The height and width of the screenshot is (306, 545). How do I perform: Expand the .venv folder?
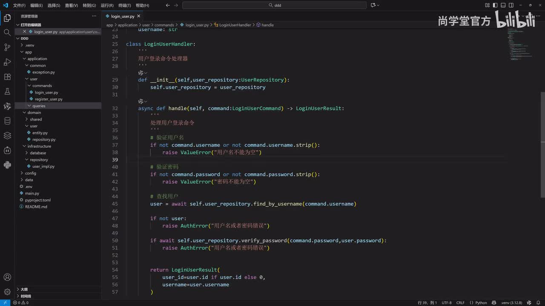[x=29, y=45]
